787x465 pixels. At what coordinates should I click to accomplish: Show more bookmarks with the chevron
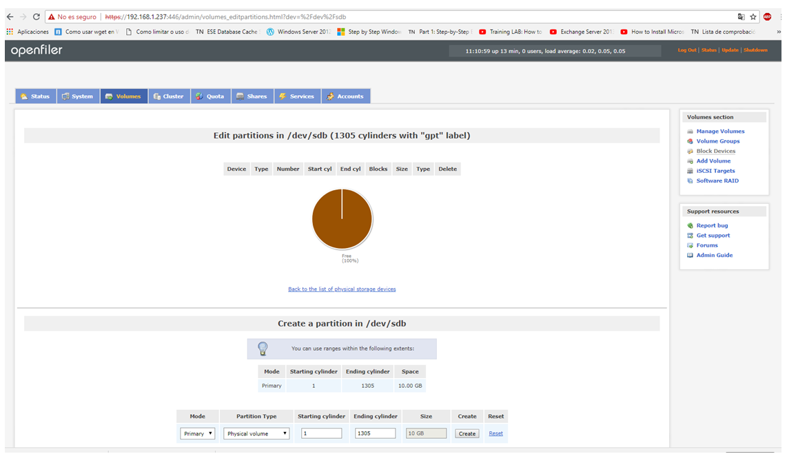point(779,32)
